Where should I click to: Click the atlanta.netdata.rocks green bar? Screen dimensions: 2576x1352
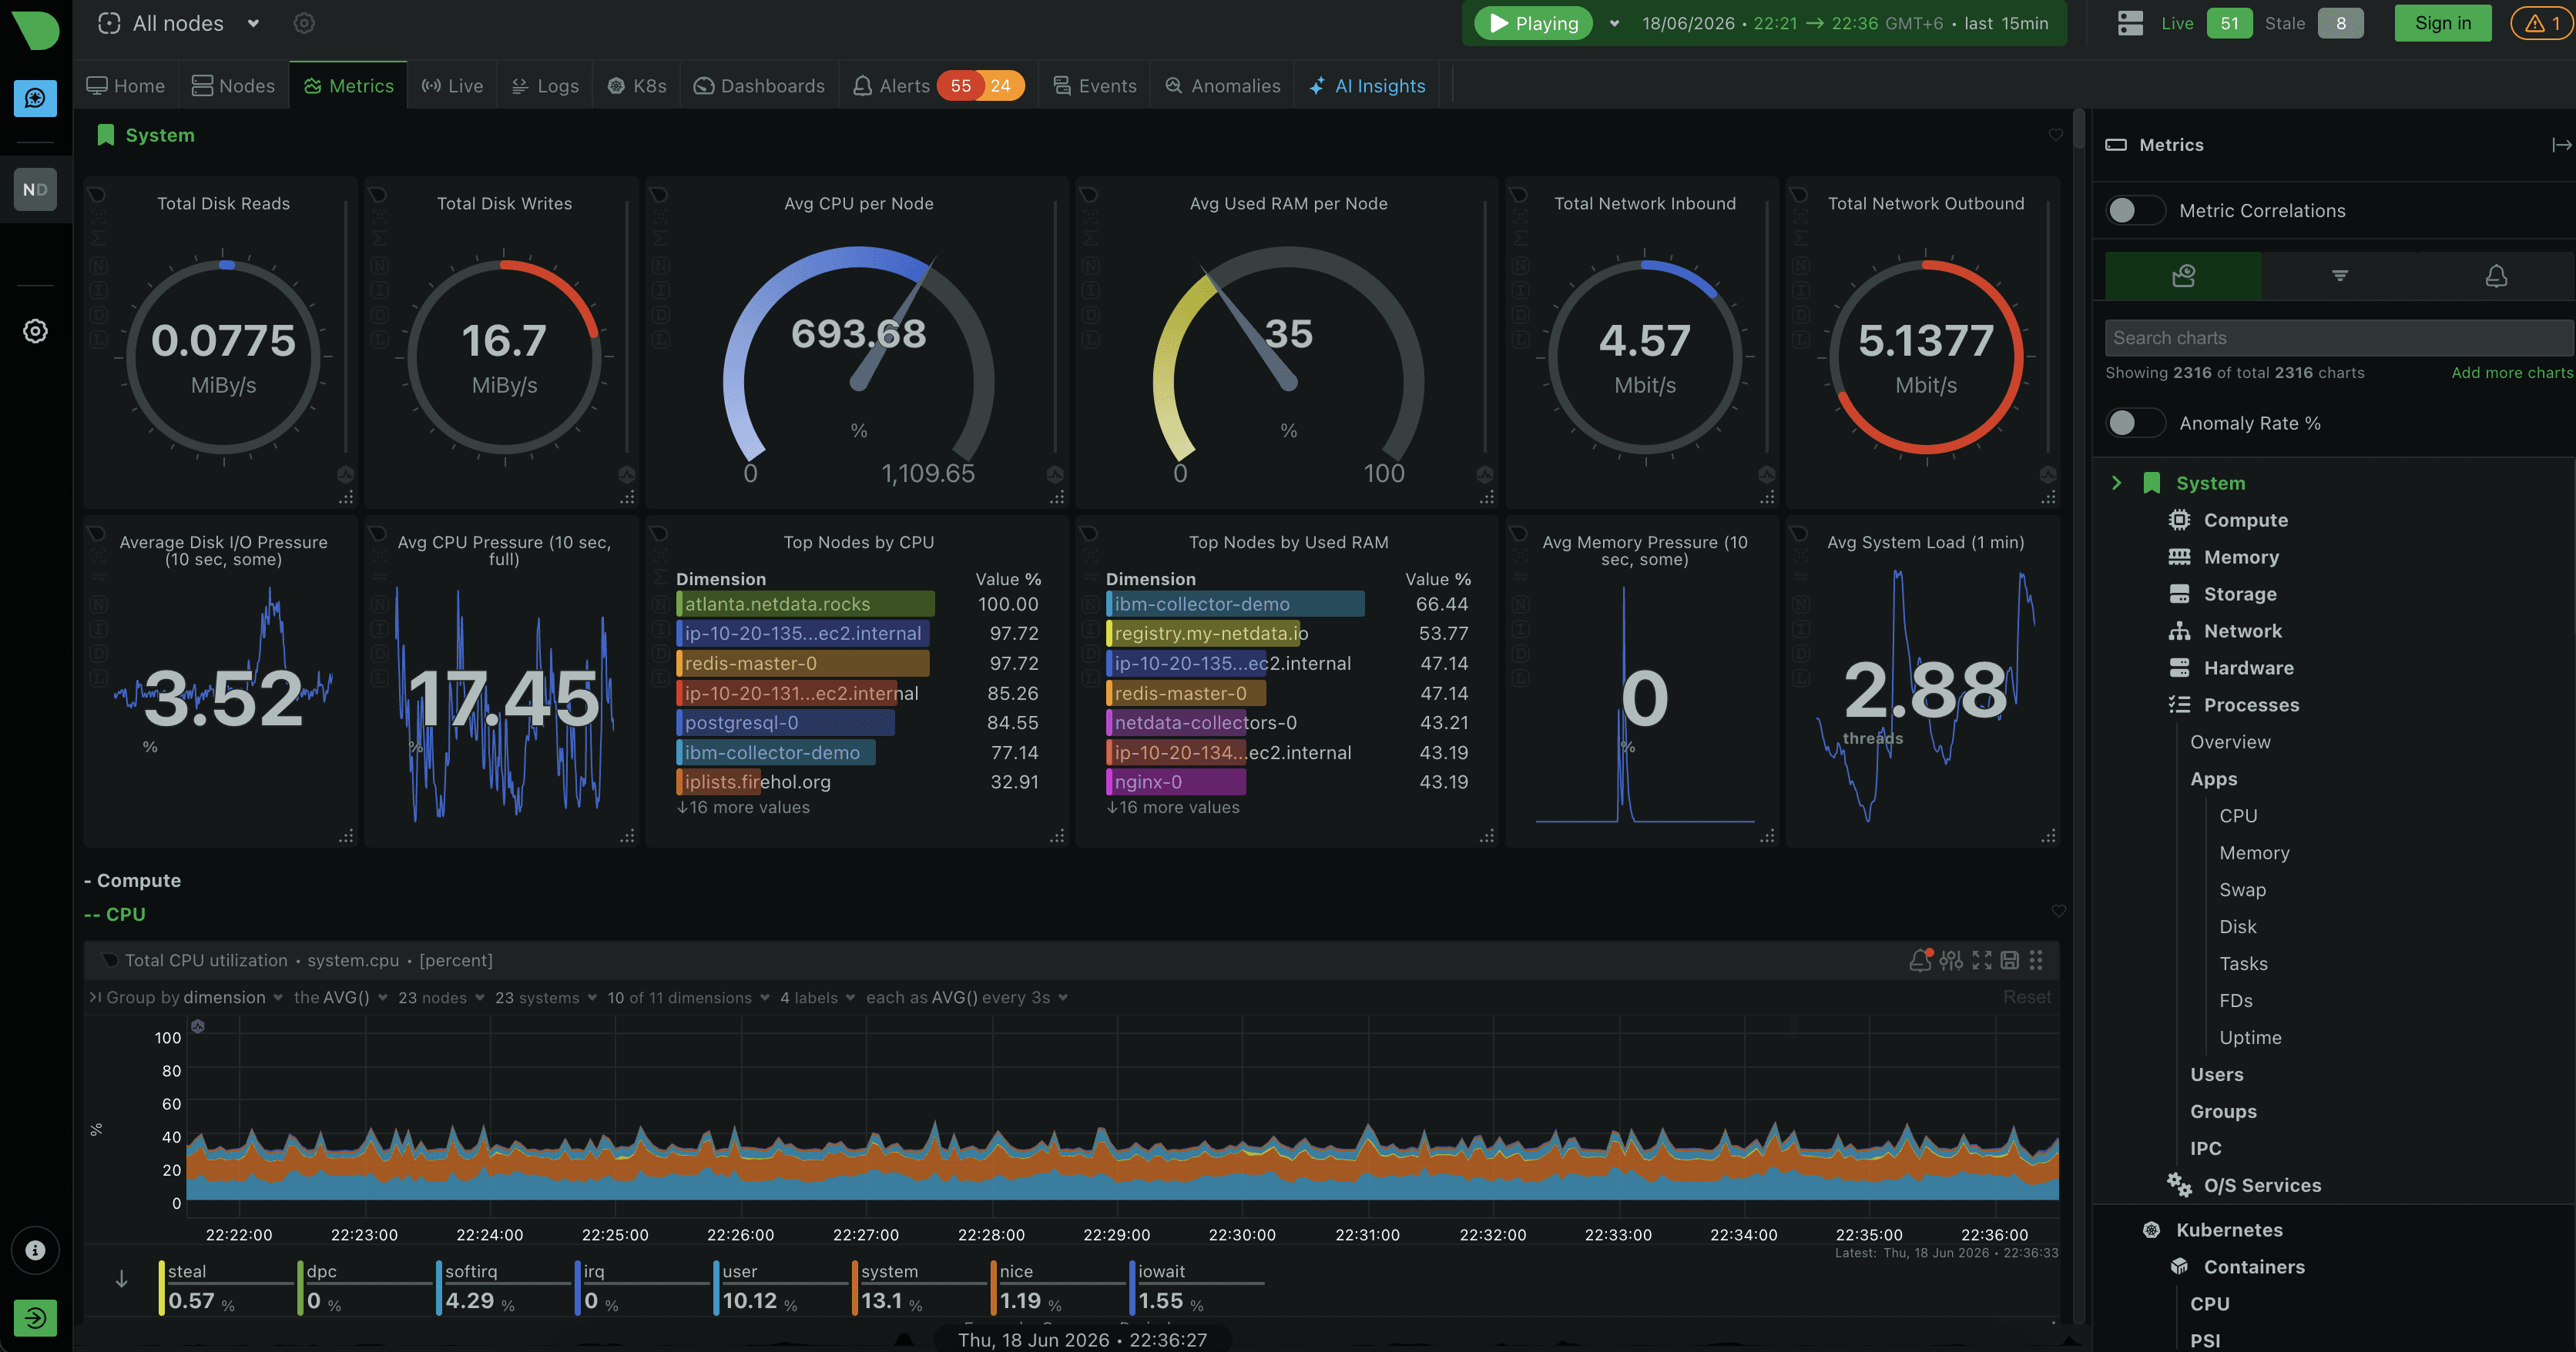click(806, 604)
